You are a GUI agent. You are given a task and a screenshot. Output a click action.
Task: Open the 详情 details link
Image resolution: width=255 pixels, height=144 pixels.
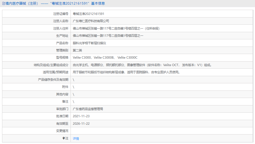(76, 139)
